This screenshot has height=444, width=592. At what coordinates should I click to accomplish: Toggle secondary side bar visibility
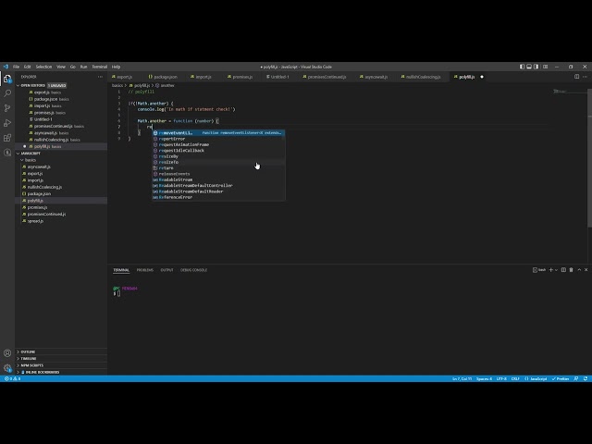click(536, 67)
